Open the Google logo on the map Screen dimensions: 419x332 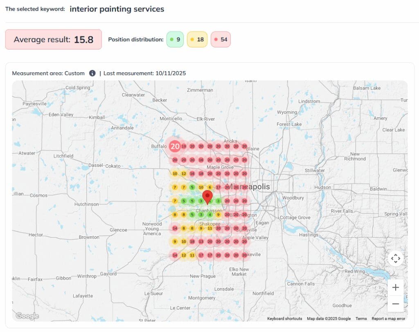click(27, 316)
